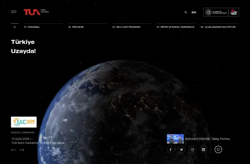Open Astronot Etkinlik Talep Formu link
The width and height of the screenshot is (250, 164).
tap(207, 139)
